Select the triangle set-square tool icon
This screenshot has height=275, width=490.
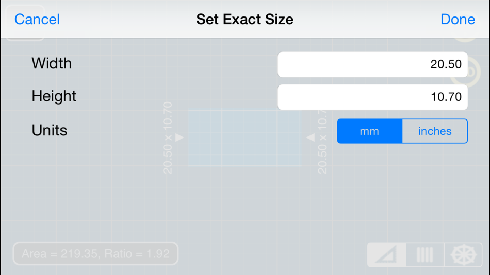point(386,254)
